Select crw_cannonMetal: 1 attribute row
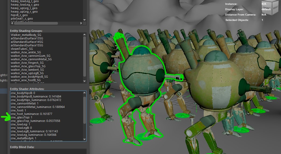The height and width of the screenshot is (154, 281). click(25, 103)
